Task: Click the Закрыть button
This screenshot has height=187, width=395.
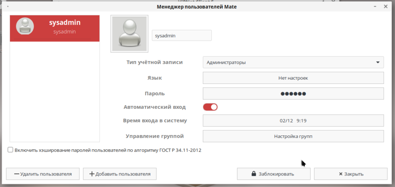Action: point(351,174)
